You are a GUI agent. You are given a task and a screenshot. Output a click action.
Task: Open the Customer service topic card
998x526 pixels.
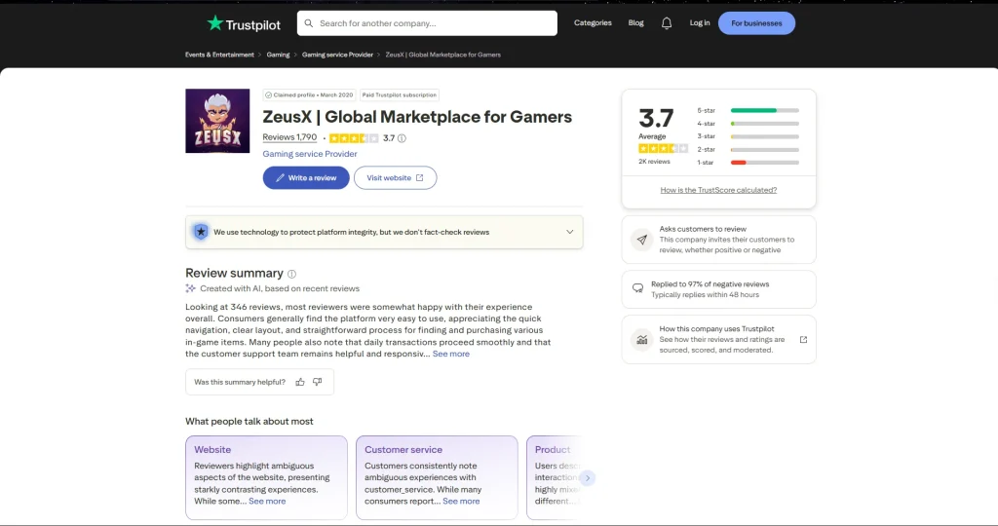437,477
